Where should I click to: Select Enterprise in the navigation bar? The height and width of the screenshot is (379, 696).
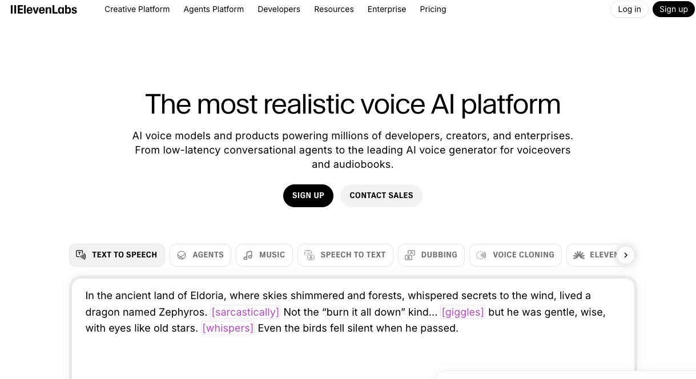pyautogui.click(x=387, y=9)
